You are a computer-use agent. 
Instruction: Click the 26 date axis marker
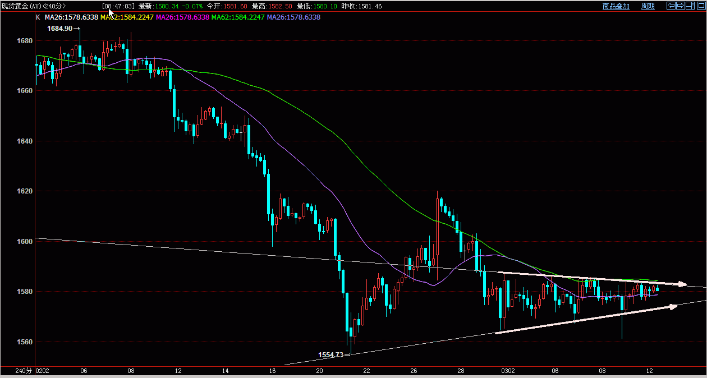(x=414, y=371)
